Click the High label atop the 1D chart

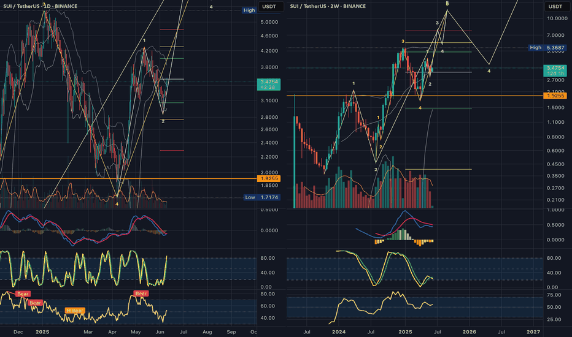pyautogui.click(x=249, y=10)
